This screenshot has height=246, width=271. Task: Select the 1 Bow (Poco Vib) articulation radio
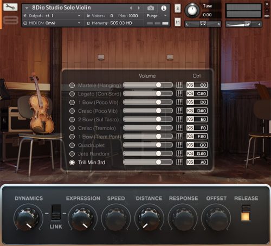(72, 102)
